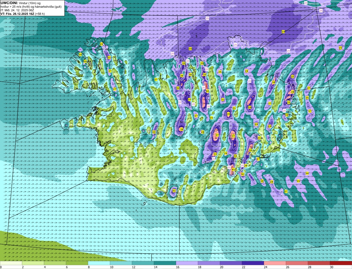The height and width of the screenshot is (269, 352).
Task: Click the '22' tick label on the color scale
Action: tap(243, 267)
